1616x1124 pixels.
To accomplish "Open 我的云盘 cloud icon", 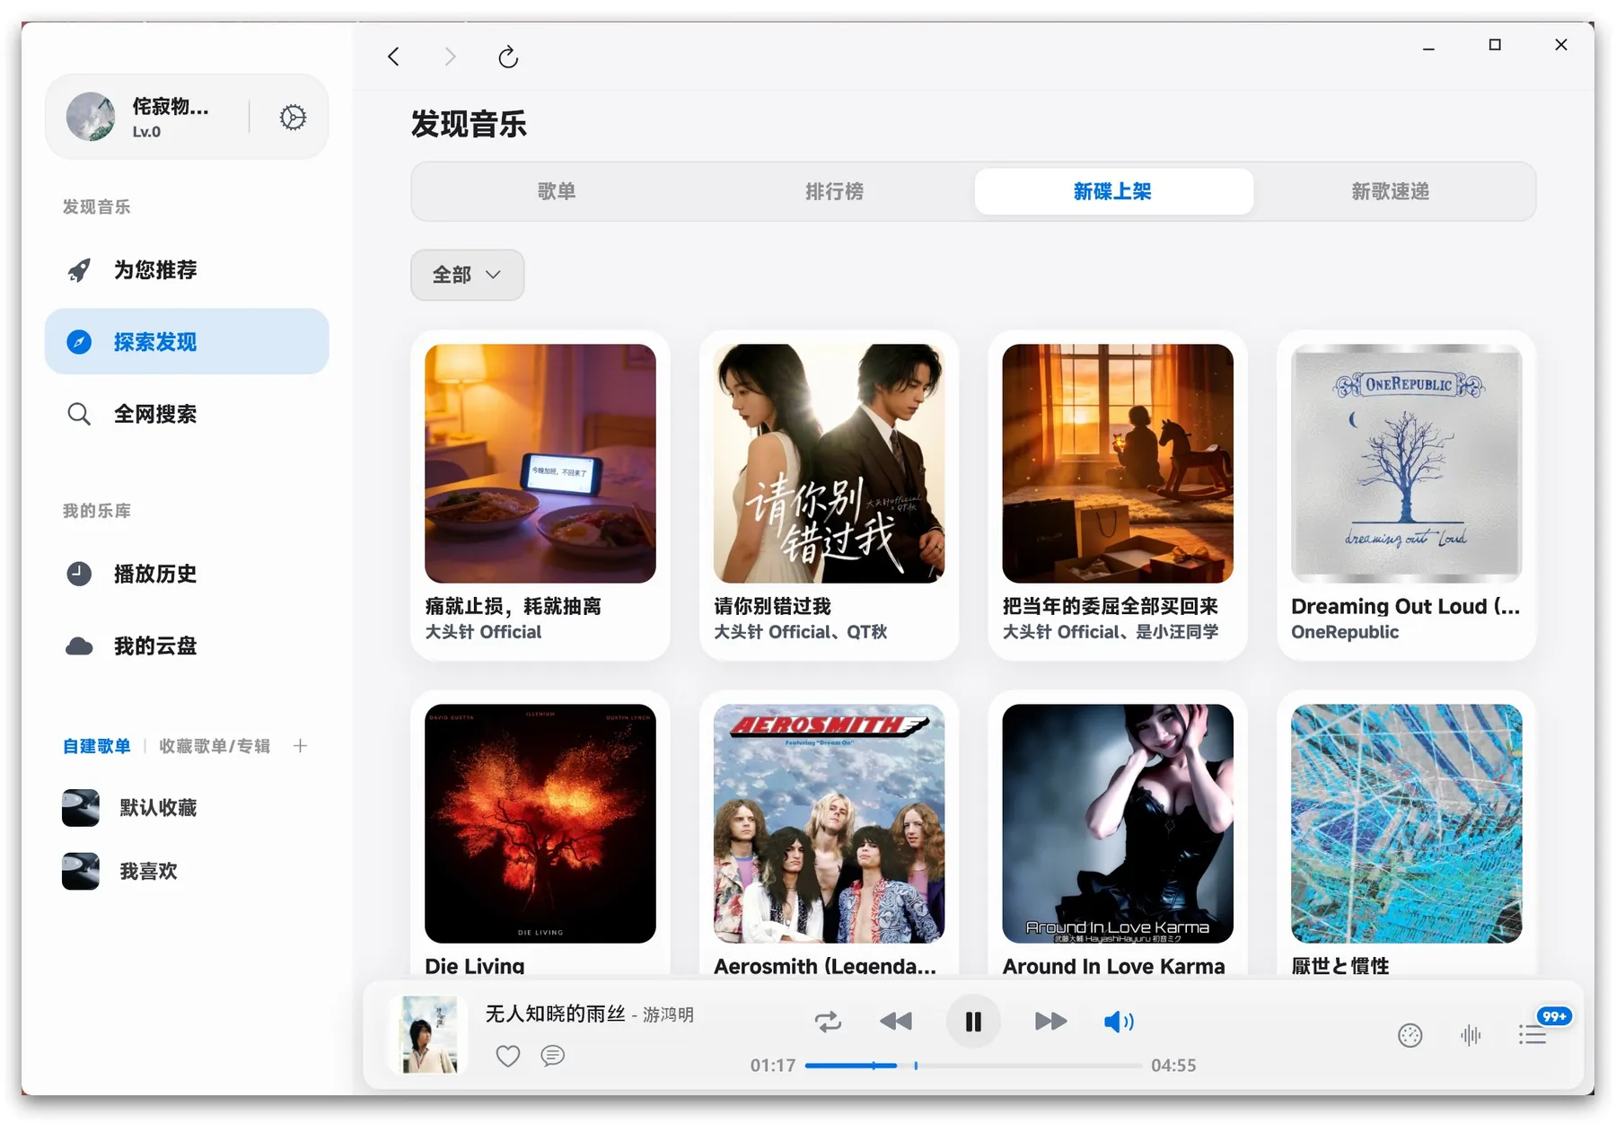I will [80, 645].
